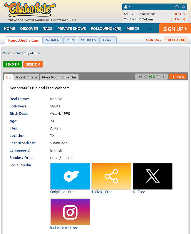Go to HOME in navigation bar
Image resolution: width=191 pixels, height=234 pixels.
click(x=9, y=29)
